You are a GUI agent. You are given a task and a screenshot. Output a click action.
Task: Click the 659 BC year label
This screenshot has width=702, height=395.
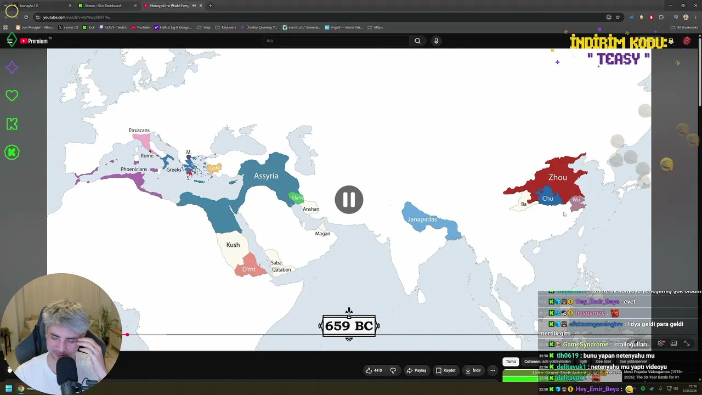pyautogui.click(x=349, y=326)
